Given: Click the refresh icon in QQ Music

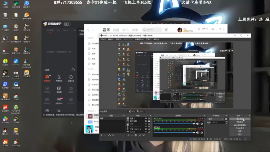Looking at the screenshot, I should pyautogui.click(x=93, y=30).
